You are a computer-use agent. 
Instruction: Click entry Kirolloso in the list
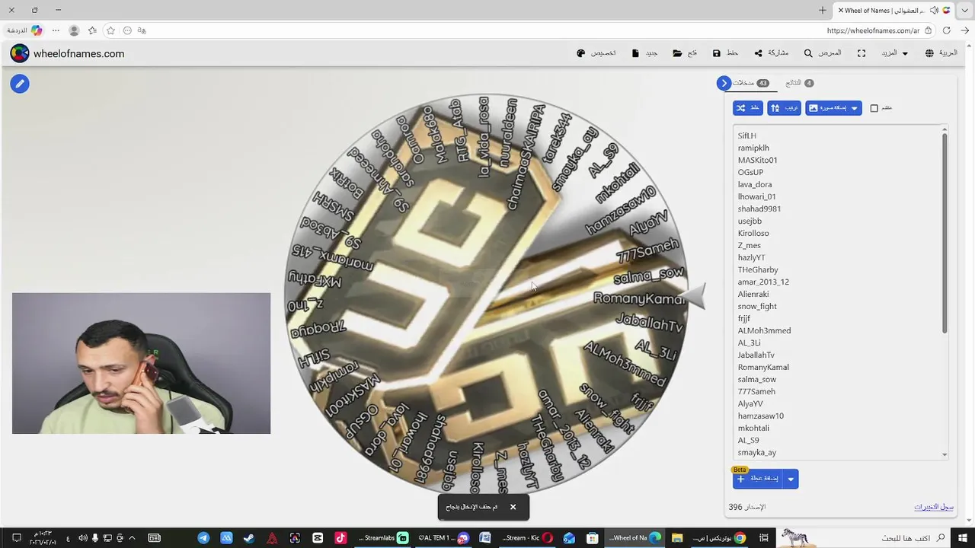753,233
